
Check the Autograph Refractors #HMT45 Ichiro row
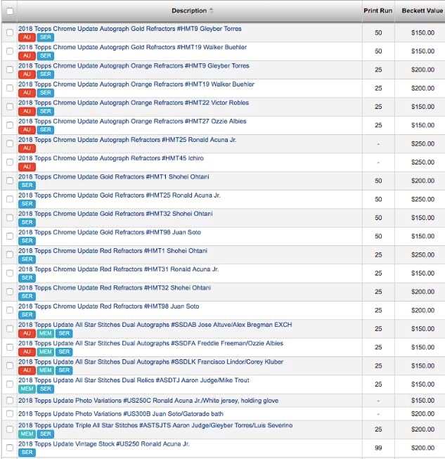[10, 162]
